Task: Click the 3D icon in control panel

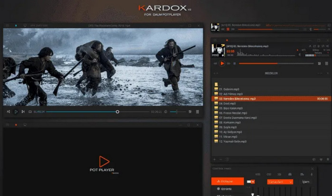Action: coord(279,175)
